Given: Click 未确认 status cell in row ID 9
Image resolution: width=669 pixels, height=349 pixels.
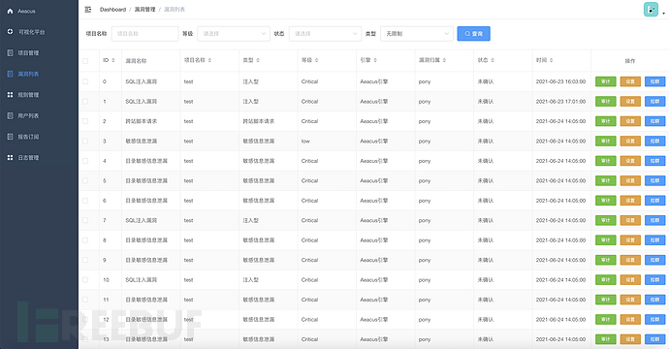Looking at the screenshot, I should click(486, 260).
